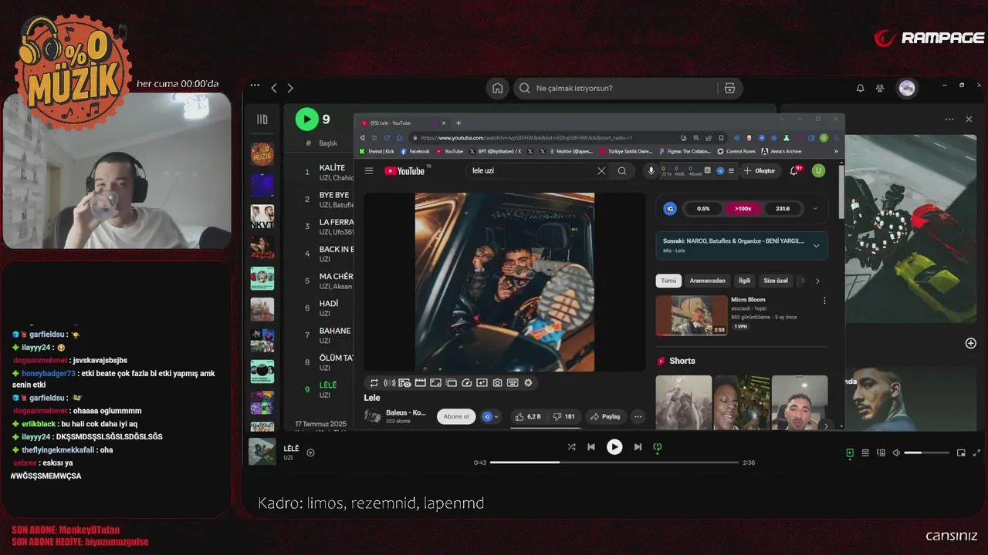Image resolution: width=988 pixels, height=555 pixels.
Task: Toggle shuffle in Spotify player bar
Action: click(571, 447)
